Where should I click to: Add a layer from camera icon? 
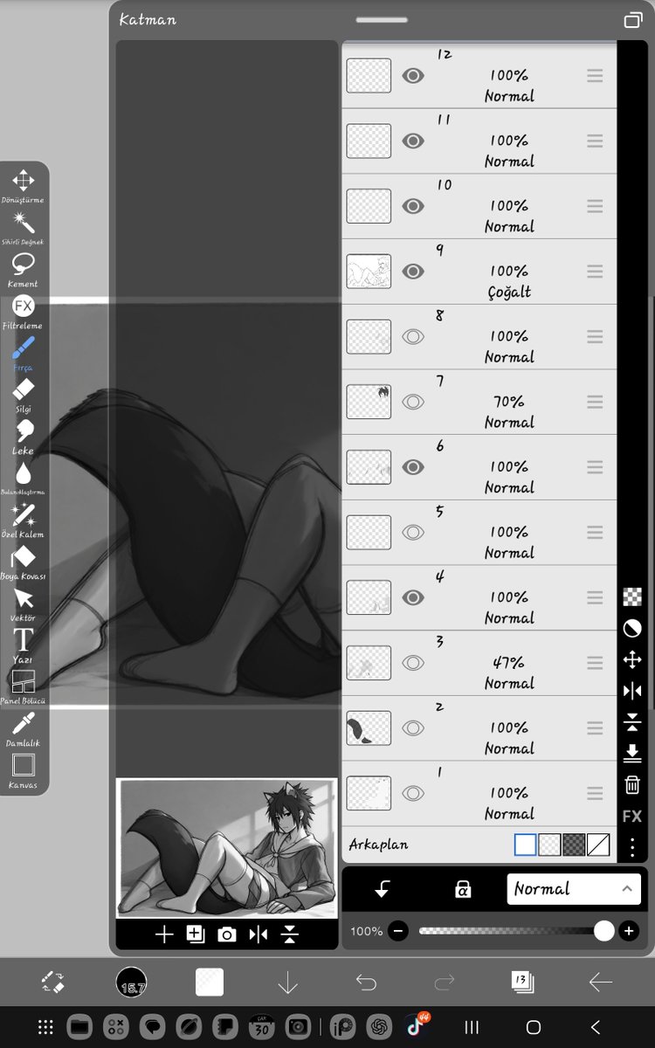coord(227,934)
